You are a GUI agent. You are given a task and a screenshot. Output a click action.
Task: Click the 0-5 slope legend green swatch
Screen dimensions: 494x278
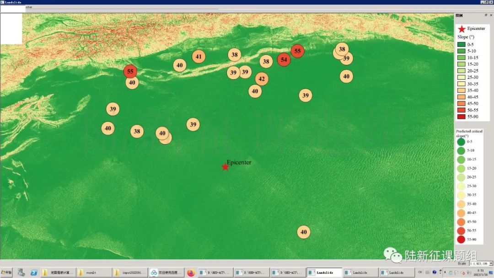tap(462, 44)
